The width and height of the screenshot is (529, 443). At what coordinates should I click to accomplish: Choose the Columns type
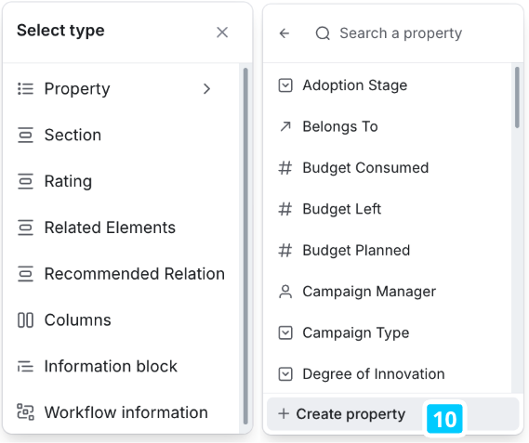pos(121,319)
